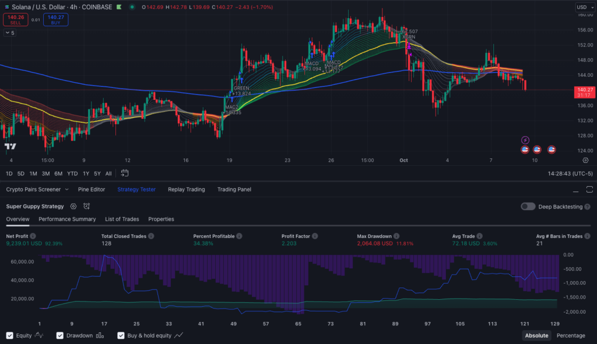Image resolution: width=597 pixels, height=344 pixels.
Task: Uncheck the Equity checkbox
Action: (10, 336)
